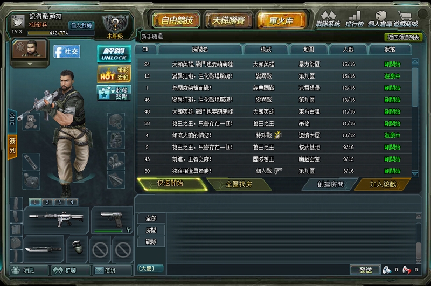Click the room list scroll down arrow
The image size is (431, 286).
(415, 173)
